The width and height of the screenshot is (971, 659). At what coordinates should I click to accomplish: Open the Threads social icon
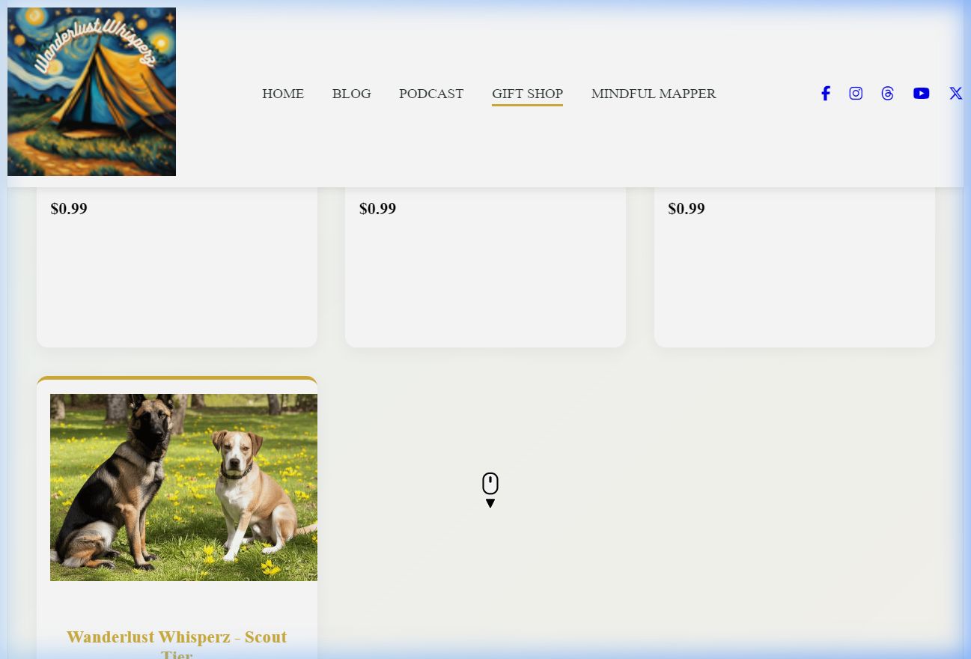pyautogui.click(x=887, y=94)
